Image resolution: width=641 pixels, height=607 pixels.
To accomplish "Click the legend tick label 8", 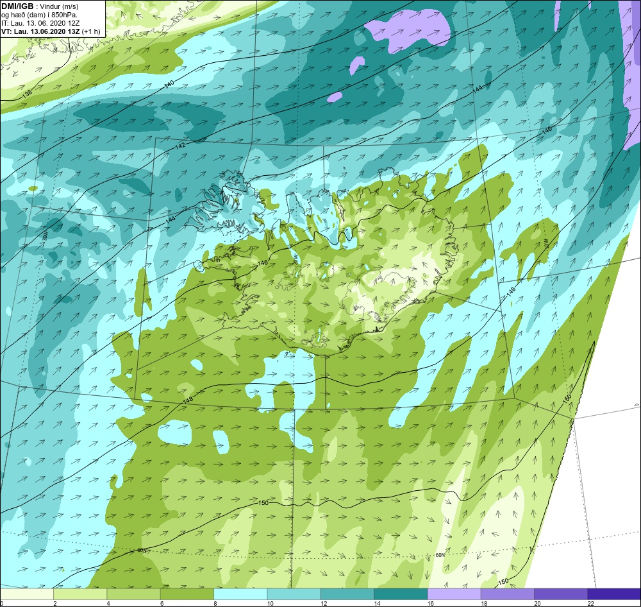I will pos(215,603).
